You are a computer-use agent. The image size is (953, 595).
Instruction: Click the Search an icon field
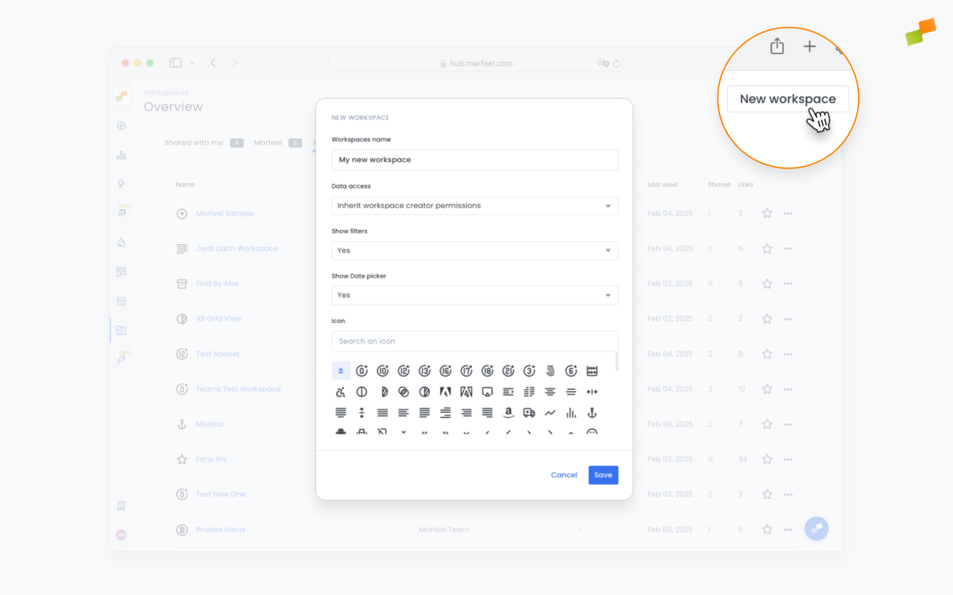point(475,341)
